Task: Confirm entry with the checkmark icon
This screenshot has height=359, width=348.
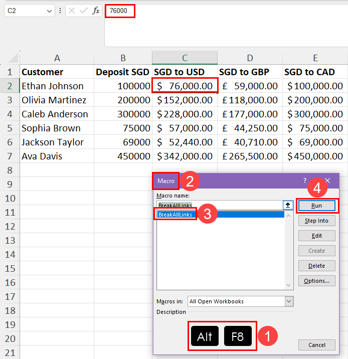Action: (x=84, y=11)
